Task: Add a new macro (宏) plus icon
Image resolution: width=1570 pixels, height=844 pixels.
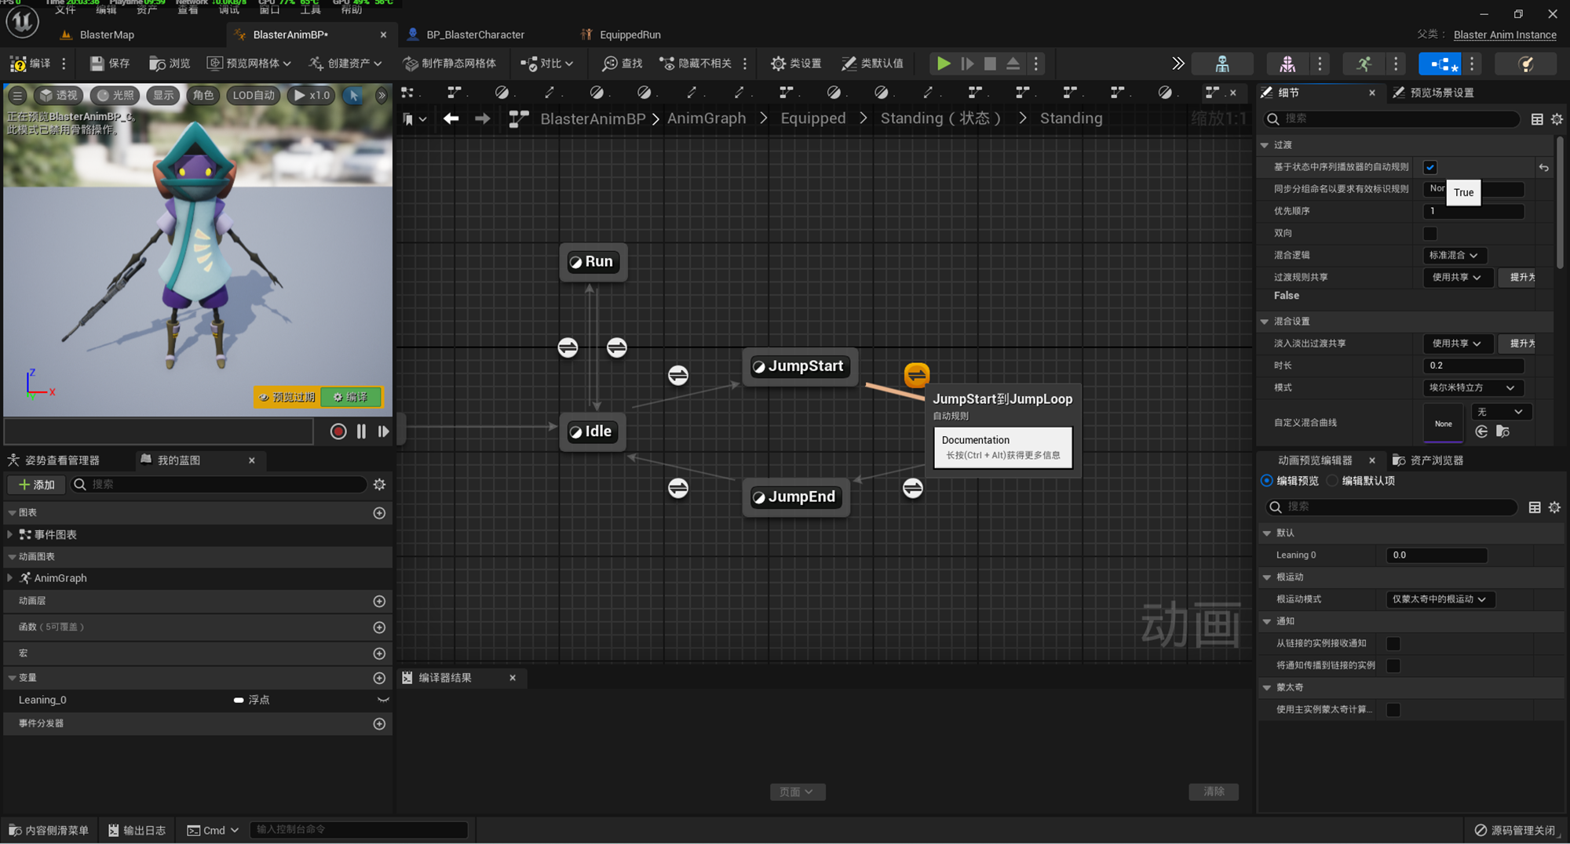Action: (x=379, y=653)
